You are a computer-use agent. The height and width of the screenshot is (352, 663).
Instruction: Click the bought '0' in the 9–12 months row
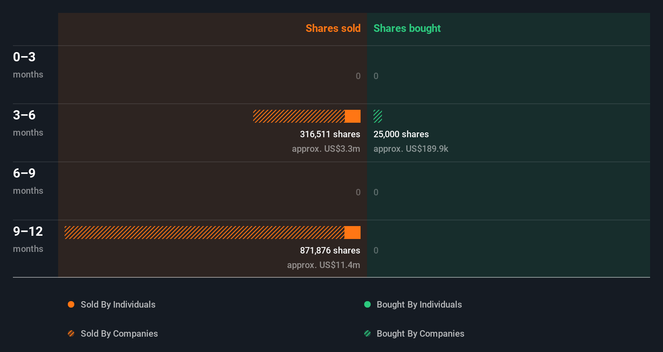(376, 251)
